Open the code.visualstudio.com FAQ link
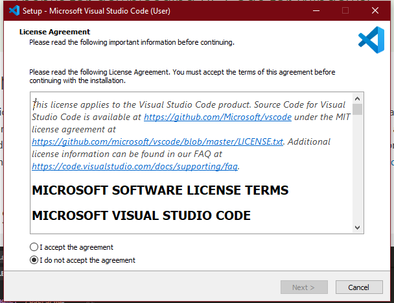 point(135,166)
